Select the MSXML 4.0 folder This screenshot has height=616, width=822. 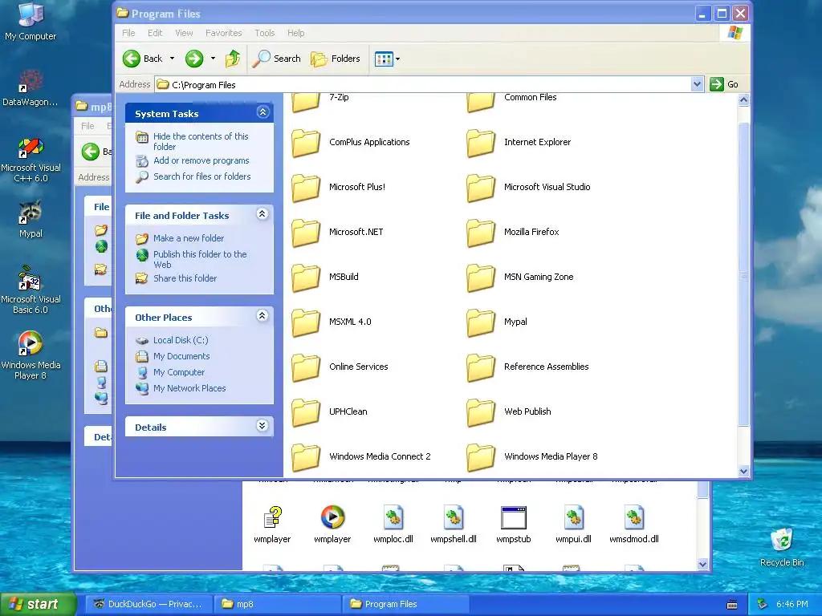pos(332,322)
